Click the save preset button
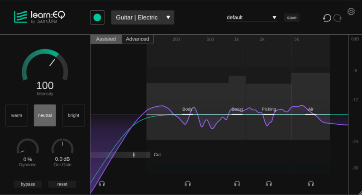362x195 pixels. click(292, 18)
